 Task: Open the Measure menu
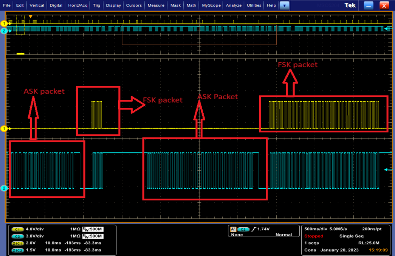coord(156,6)
